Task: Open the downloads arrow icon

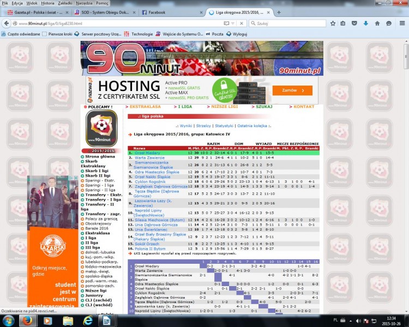Action: tap(366, 23)
